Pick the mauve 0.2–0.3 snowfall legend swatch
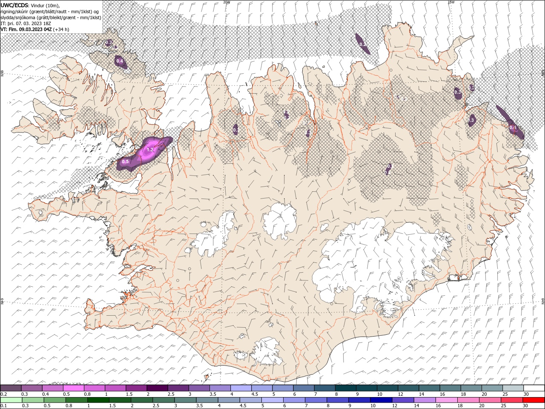The image size is (545, 409). click(11, 388)
